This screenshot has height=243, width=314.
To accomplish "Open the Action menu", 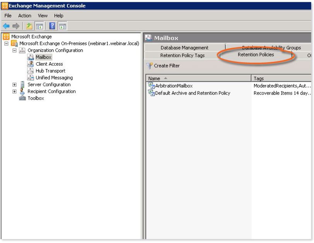I will coord(24,15).
